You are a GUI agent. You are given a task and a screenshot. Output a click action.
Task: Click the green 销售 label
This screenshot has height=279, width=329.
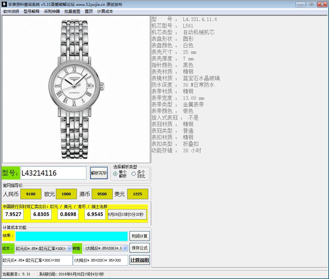77,248
